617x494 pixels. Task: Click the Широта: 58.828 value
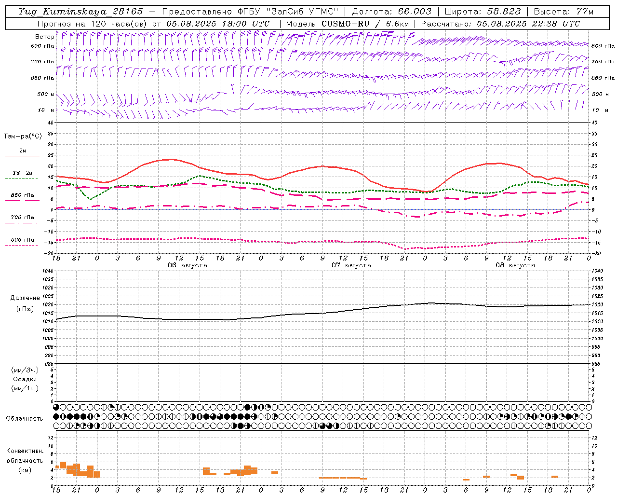pyautogui.click(x=483, y=12)
